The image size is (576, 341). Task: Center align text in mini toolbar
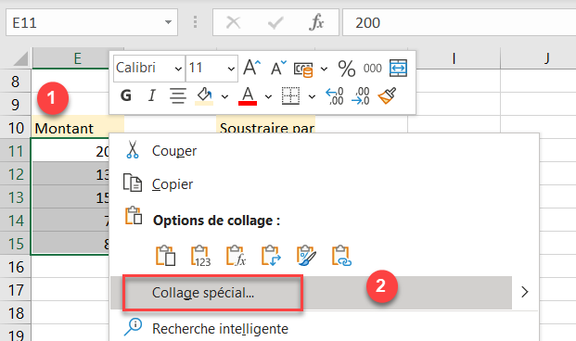click(178, 95)
